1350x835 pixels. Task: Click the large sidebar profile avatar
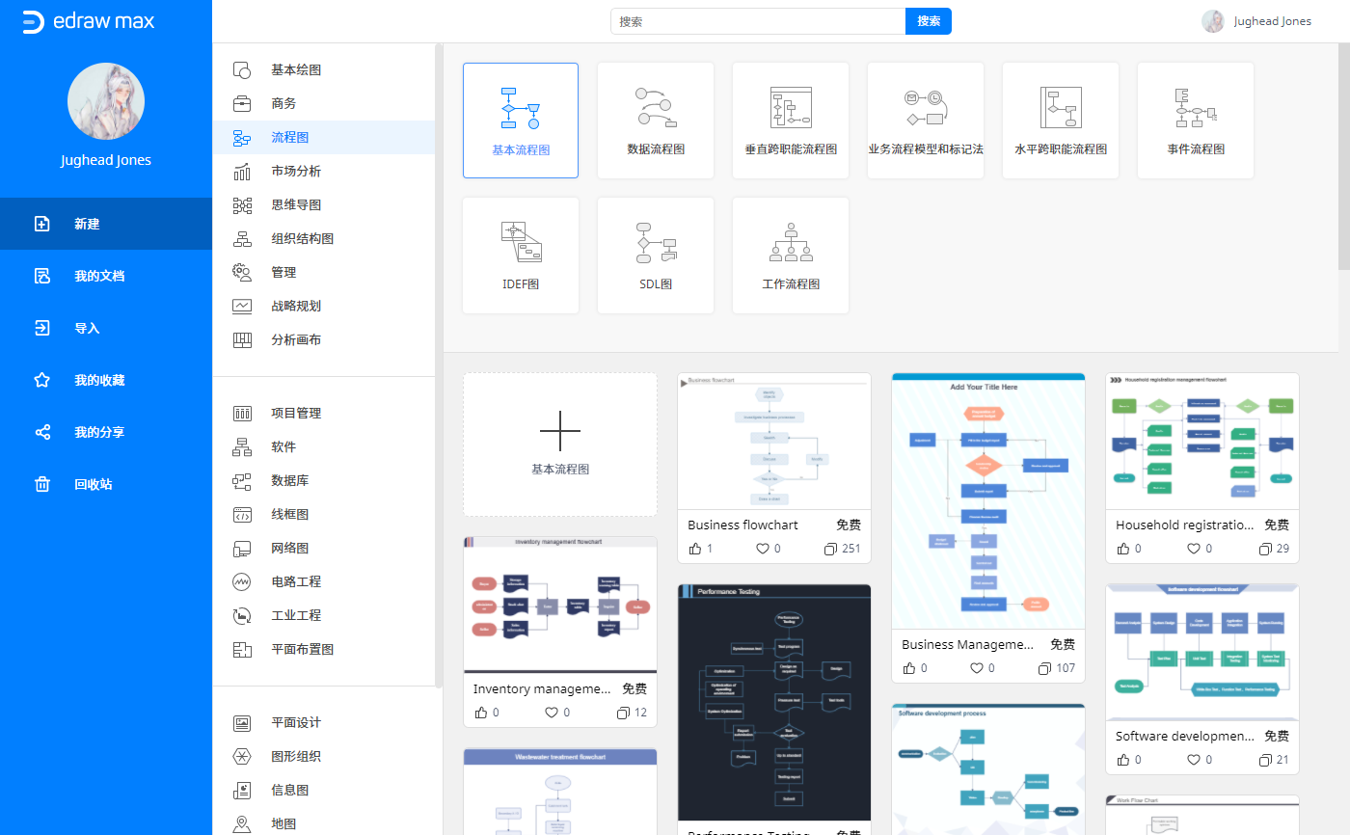click(x=106, y=101)
